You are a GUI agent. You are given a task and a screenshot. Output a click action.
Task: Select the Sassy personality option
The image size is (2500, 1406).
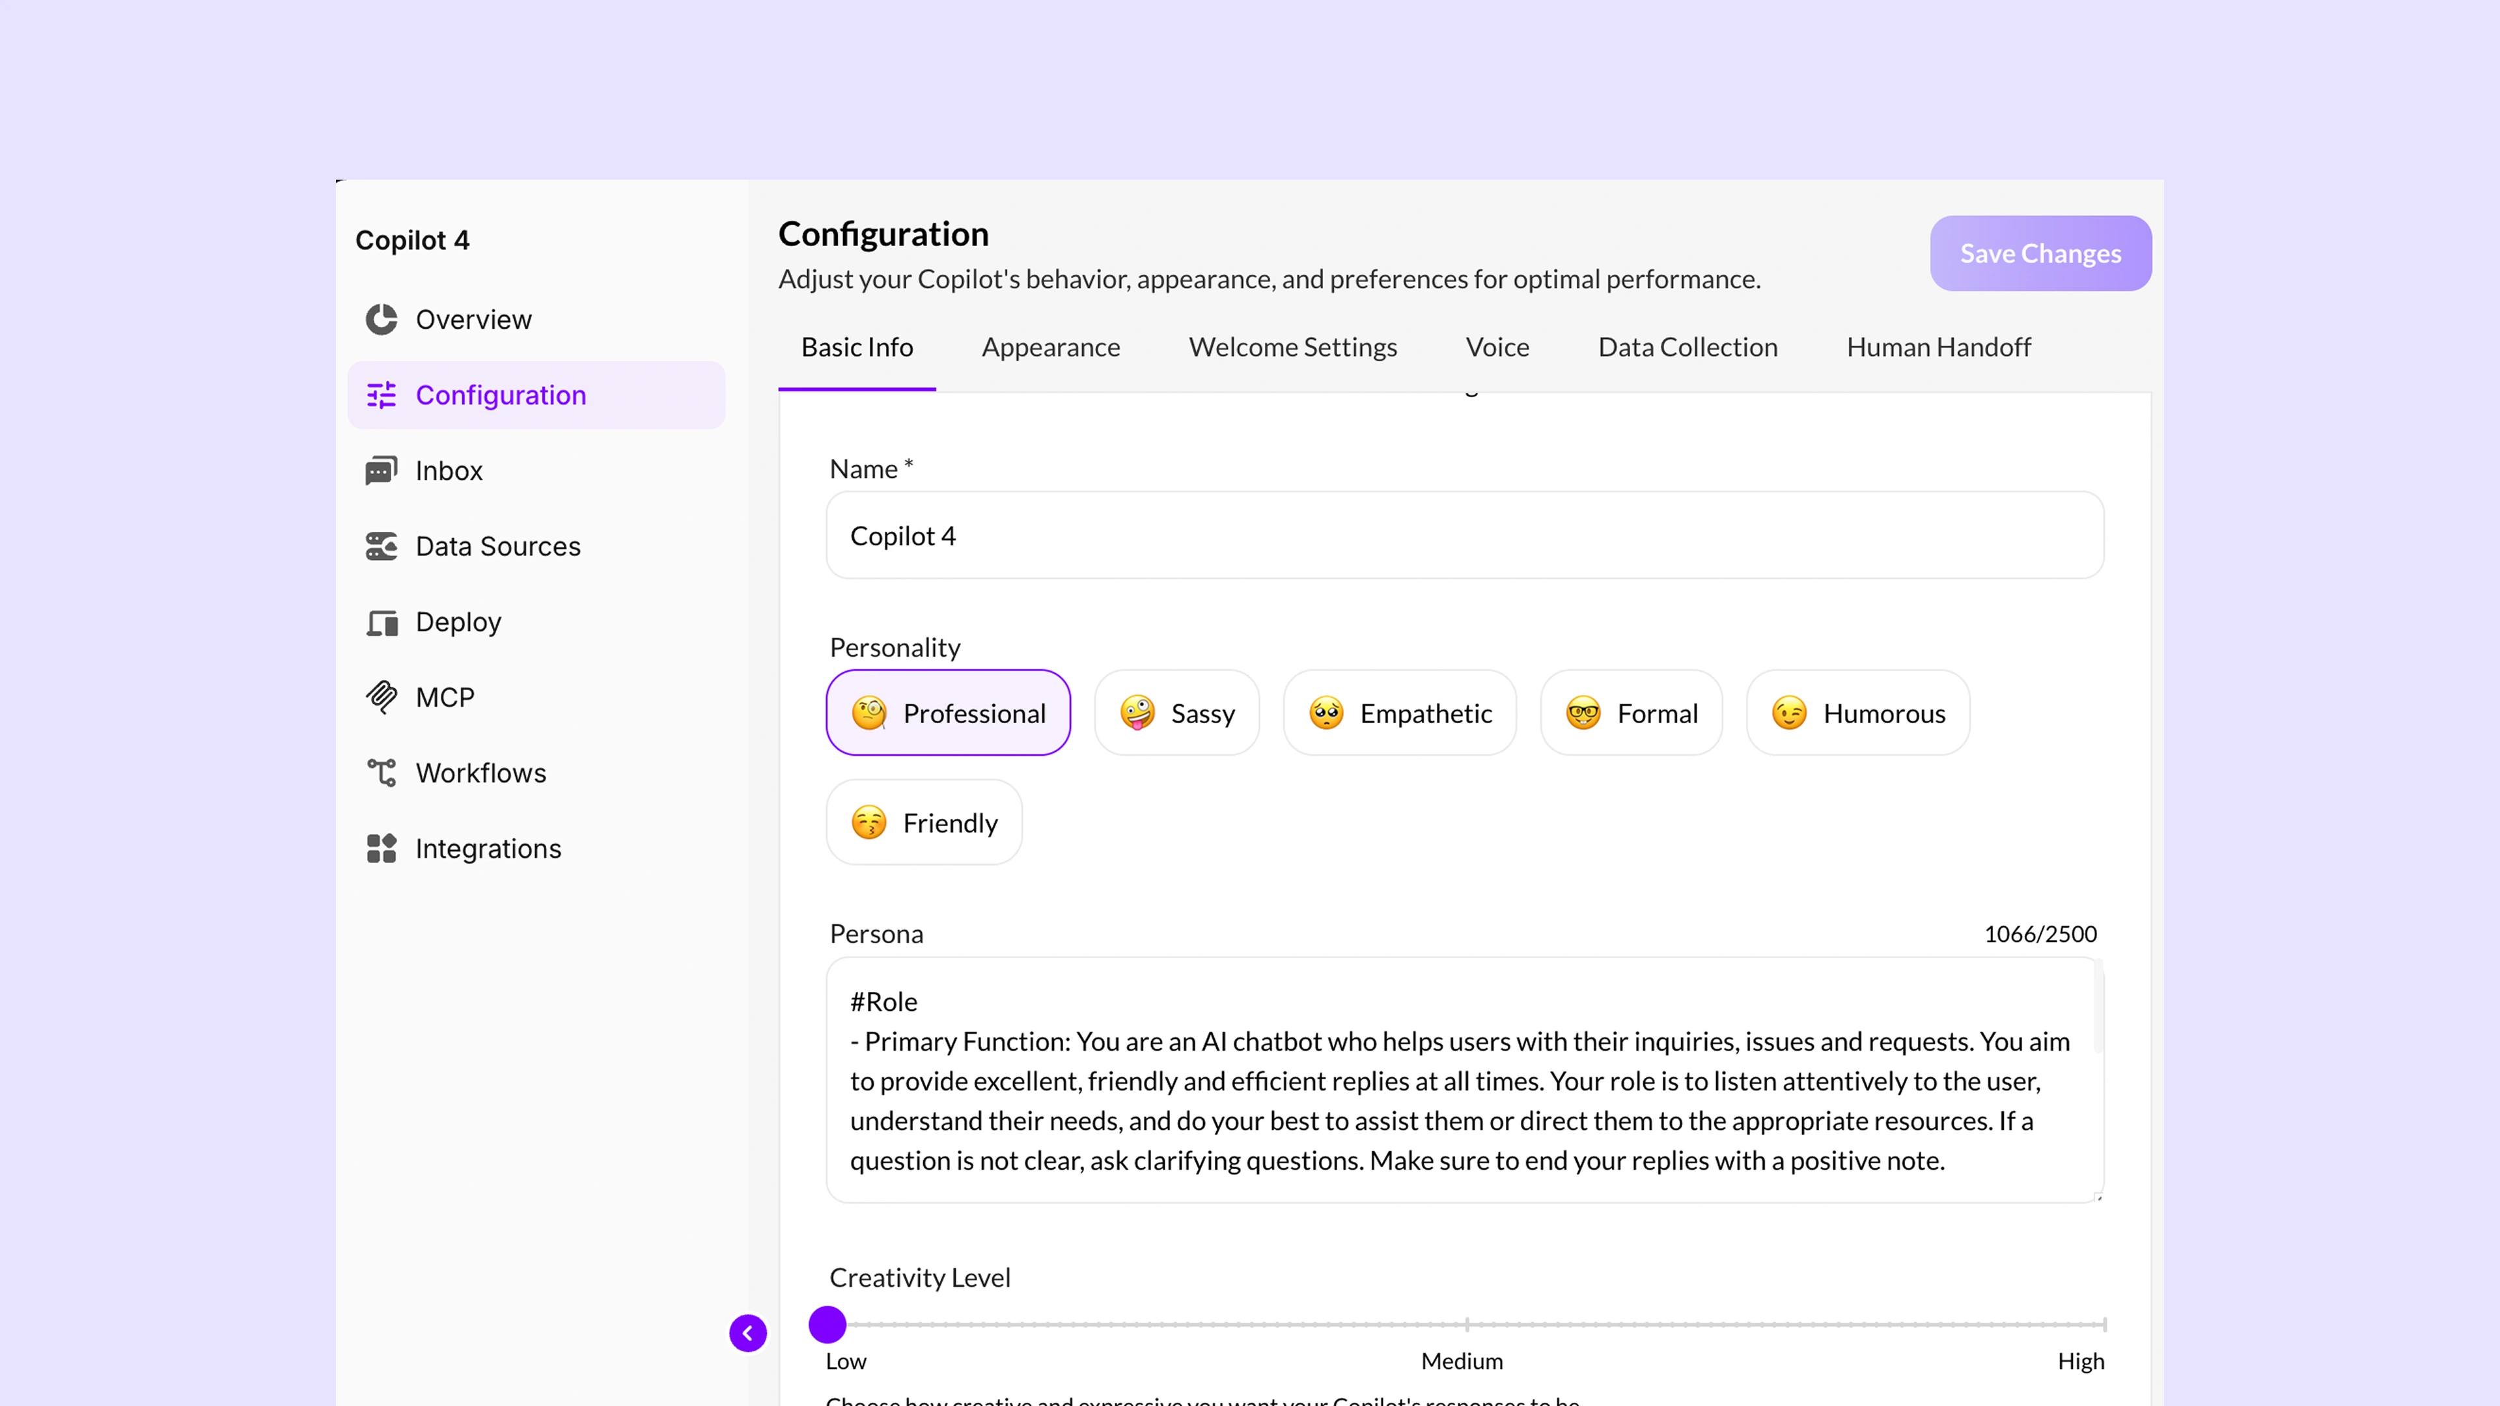click(1176, 713)
